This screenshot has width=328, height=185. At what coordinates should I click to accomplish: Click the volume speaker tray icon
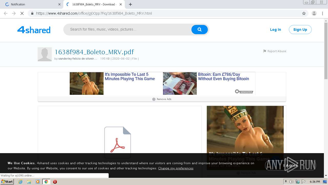291,182
